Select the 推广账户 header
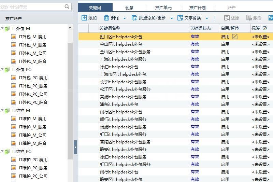Viewport: 273px width, 182px height. coord(14,18)
